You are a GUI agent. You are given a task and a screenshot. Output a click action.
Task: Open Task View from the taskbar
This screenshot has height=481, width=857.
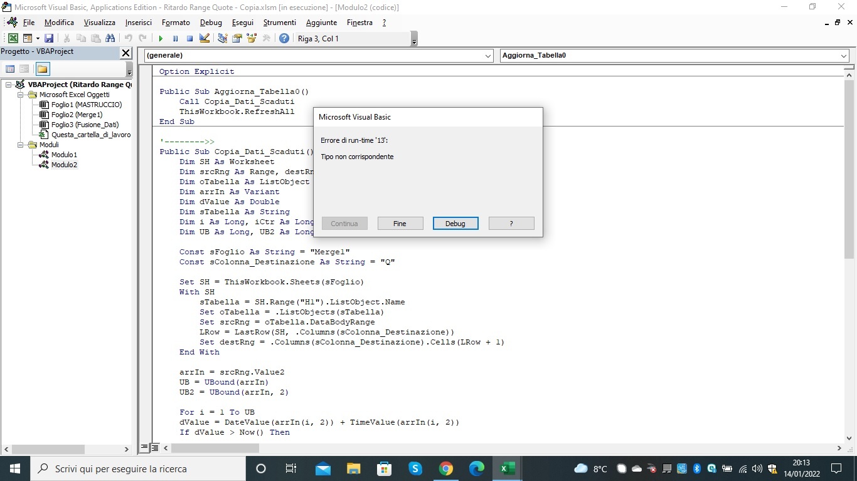point(291,468)
